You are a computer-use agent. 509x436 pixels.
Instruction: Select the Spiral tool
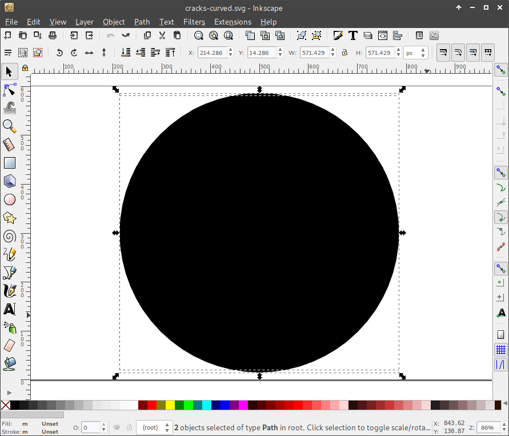(9, 236)
